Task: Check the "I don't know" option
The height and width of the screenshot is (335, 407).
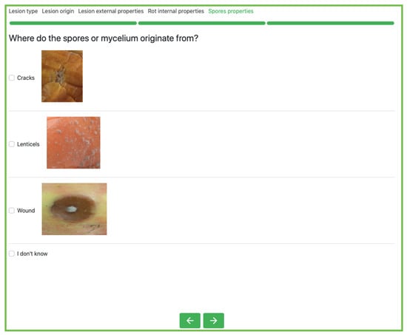Action: 12,254
